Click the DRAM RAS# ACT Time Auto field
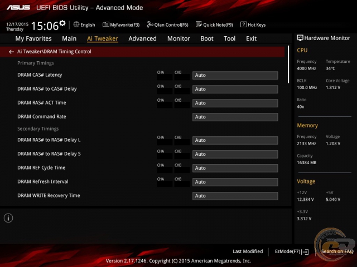Image resolution: width=357 pixels, height=267 pixels. [x=235, y=103]
